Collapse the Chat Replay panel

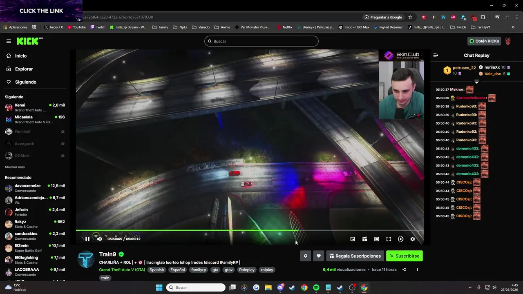coord(436,55)
